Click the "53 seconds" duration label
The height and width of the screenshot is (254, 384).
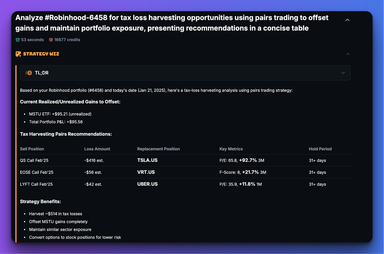tap(33, 40)
